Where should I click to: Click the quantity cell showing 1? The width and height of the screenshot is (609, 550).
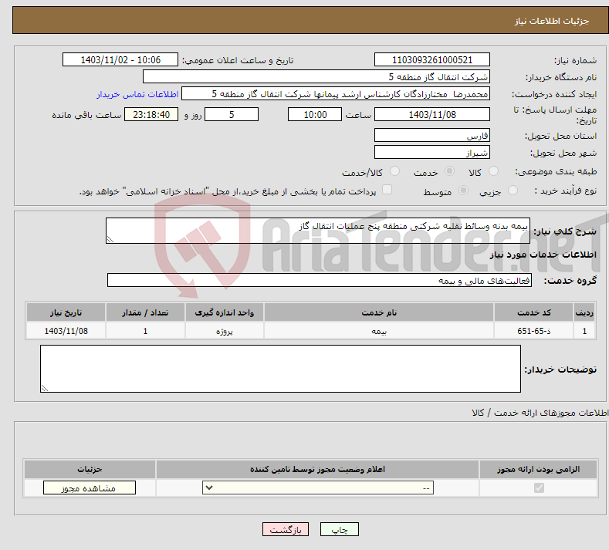(145, 331)
